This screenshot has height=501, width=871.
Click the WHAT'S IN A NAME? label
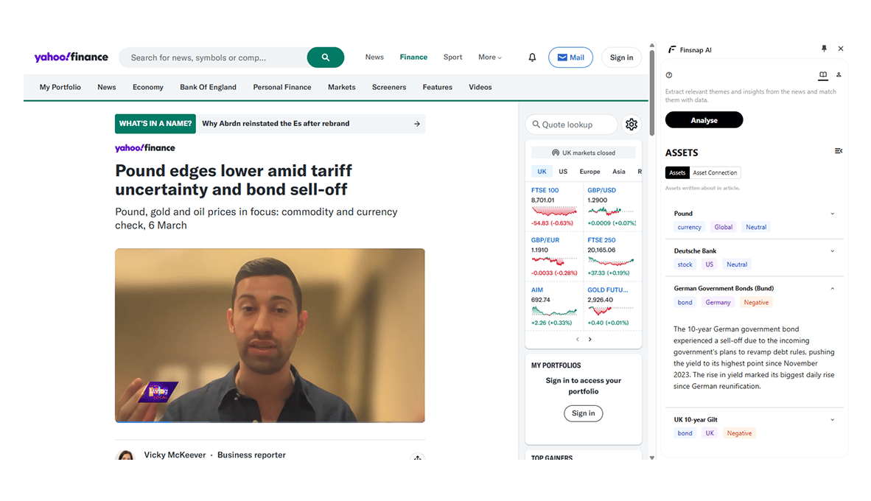155,124
